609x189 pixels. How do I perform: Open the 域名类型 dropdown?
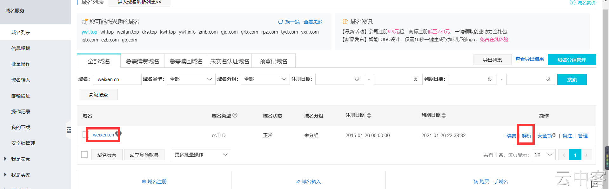point(191,79)
